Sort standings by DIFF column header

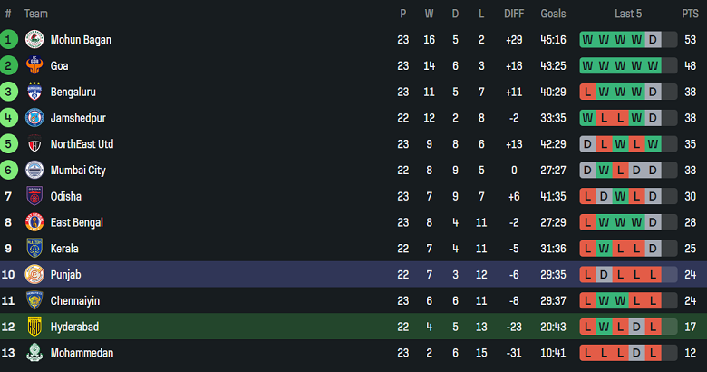[x=513, y=14]
